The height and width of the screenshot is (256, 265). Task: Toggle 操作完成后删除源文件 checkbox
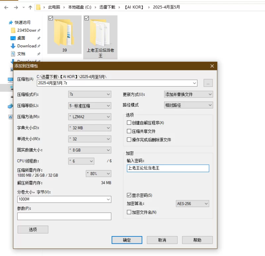pos(129,140)
